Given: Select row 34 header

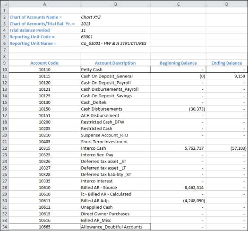Looking at the screenshot, I should click(4, 227).
